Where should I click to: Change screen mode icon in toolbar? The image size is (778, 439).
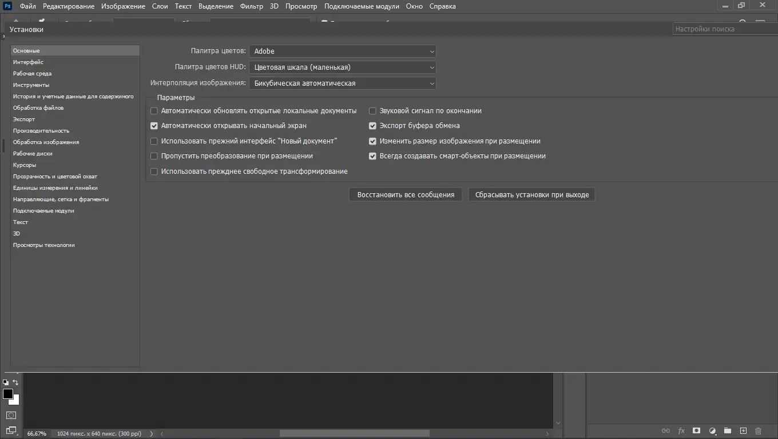click(11, 430)
